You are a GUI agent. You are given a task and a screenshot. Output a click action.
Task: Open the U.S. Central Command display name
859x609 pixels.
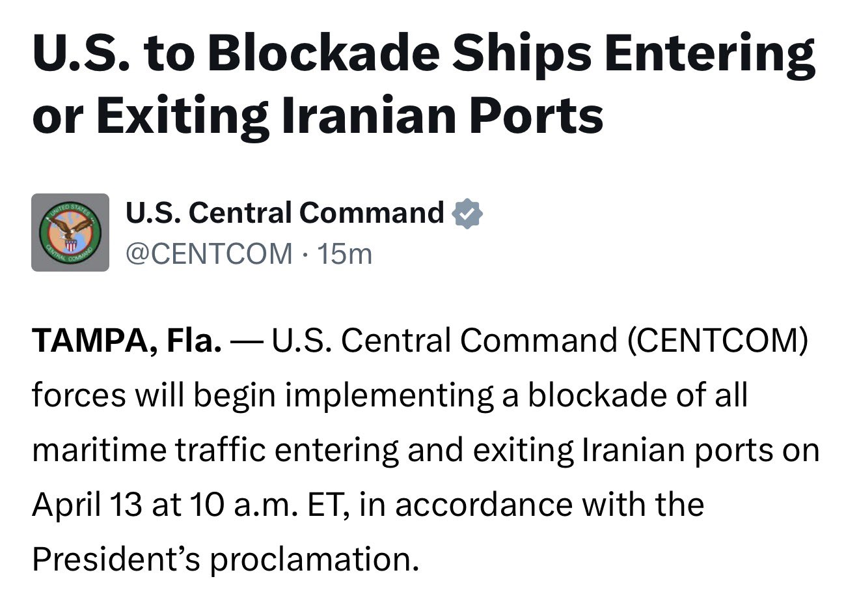(284, 213)
